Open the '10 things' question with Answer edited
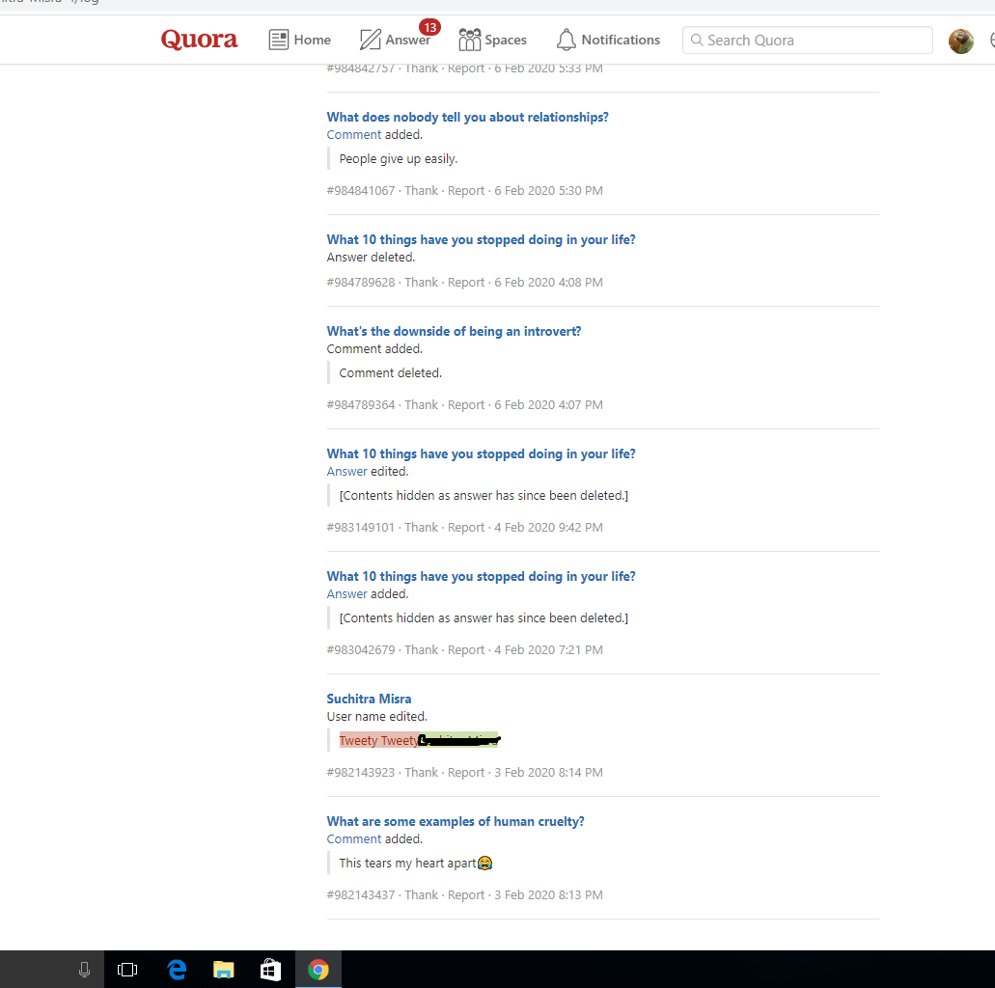Image resolution: width=995 pixels, height=988 pixels. (x=481, y=453)
